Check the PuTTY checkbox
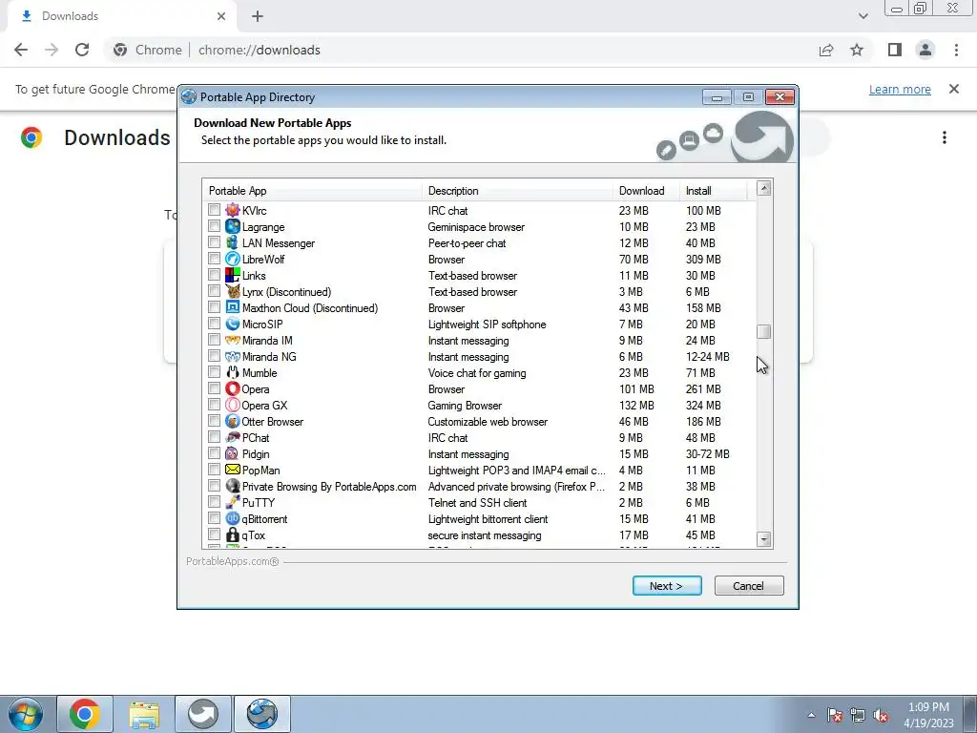This screenshot has height=733, width=977. [215, 502]
